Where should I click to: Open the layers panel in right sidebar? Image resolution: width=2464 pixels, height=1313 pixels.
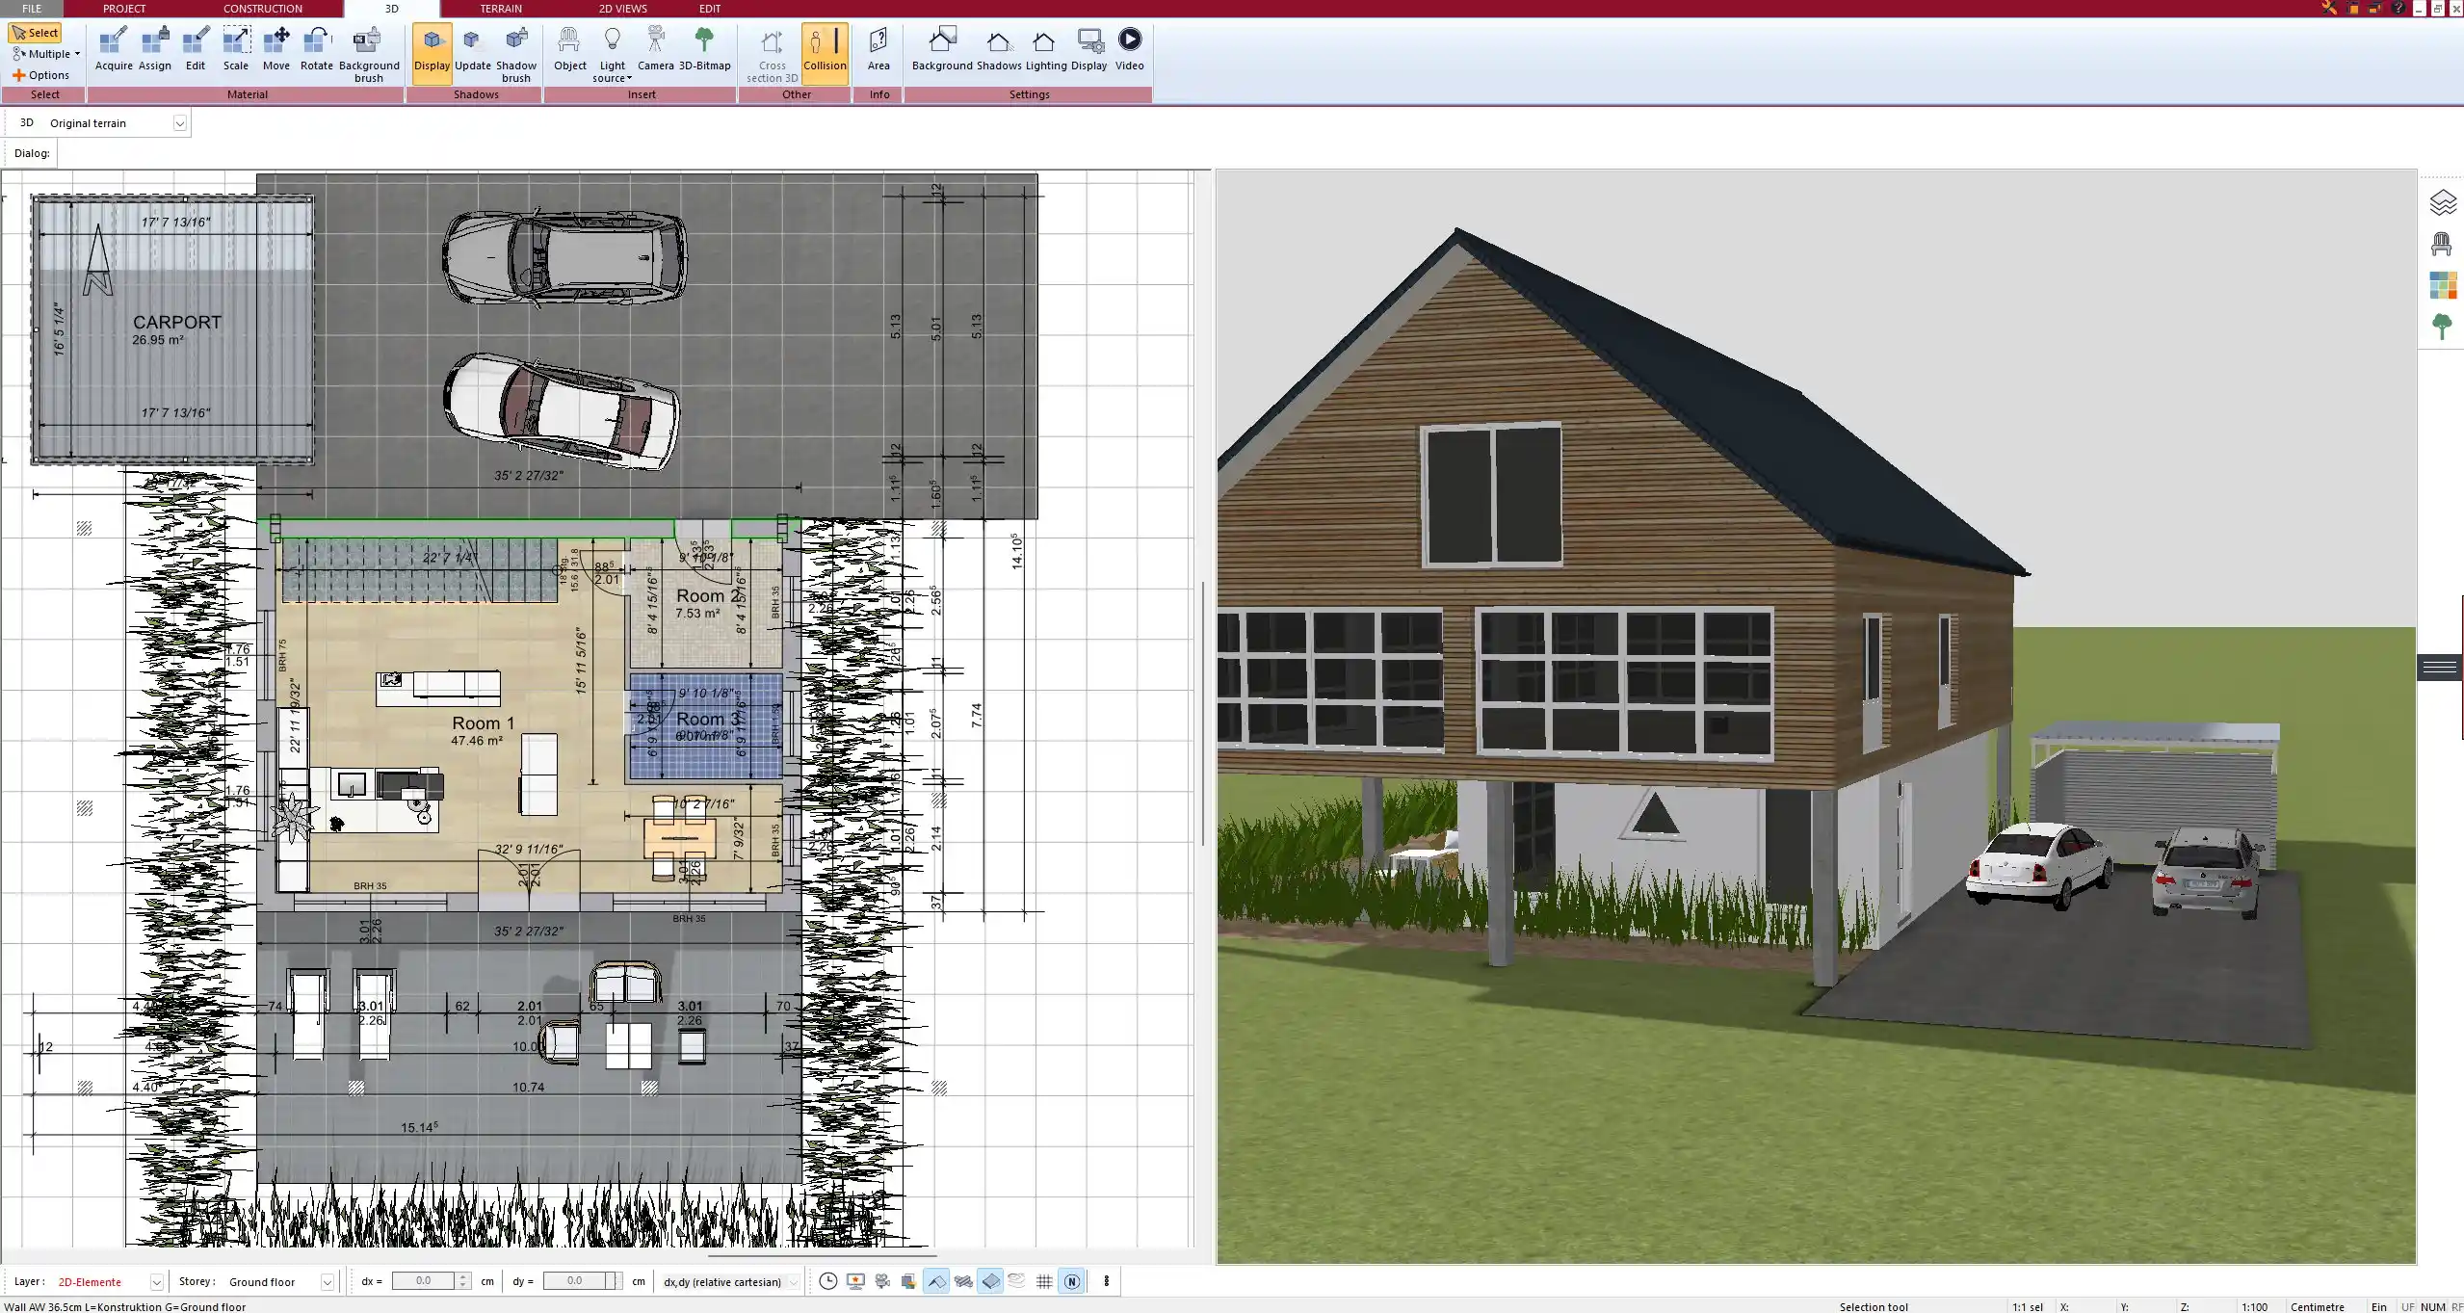point(2443,202)
